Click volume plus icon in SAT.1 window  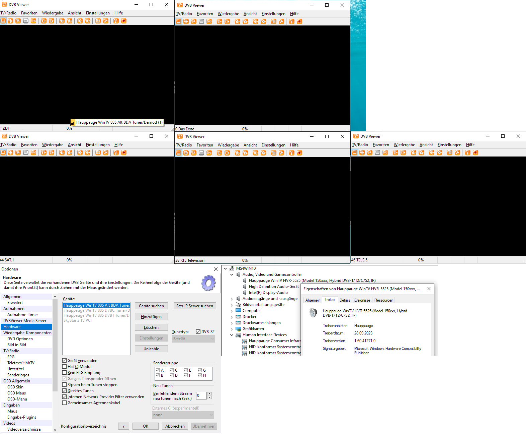click(88, 152)
